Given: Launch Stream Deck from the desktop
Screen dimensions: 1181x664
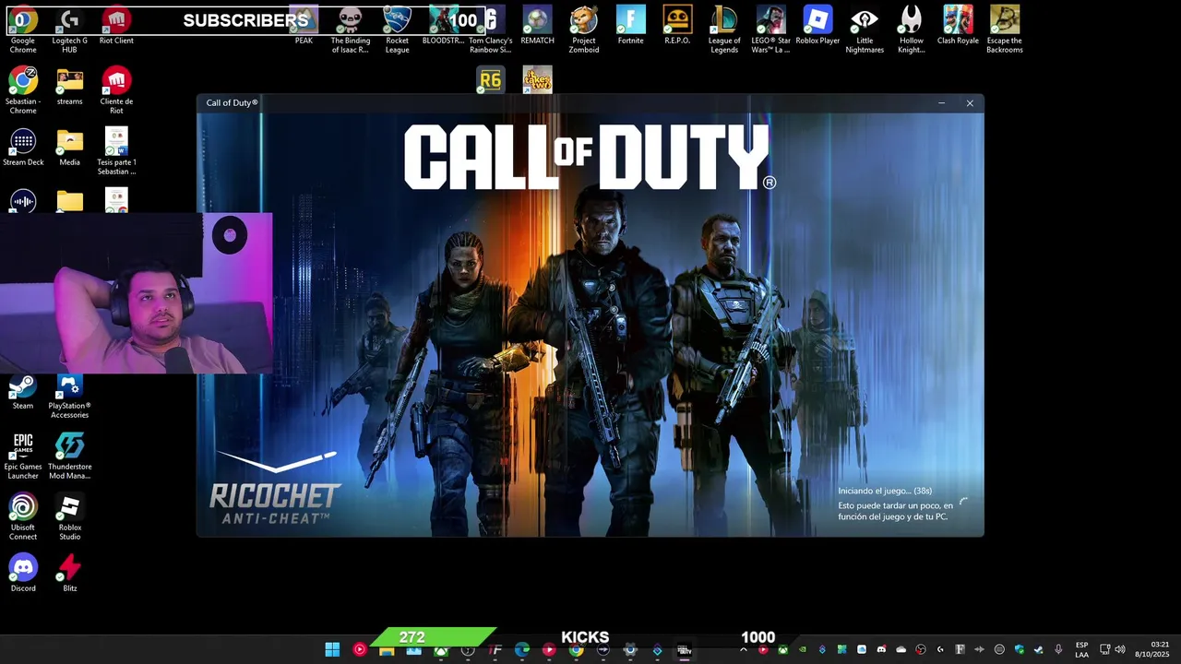Looking at the screenshot, I should [x=23, y=147].
